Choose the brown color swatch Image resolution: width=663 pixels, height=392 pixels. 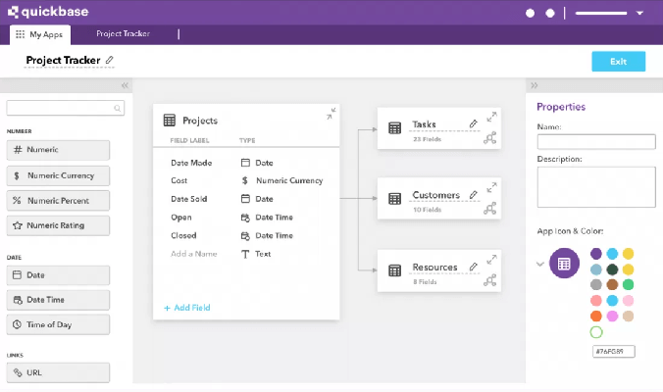(x=612, y=285)
